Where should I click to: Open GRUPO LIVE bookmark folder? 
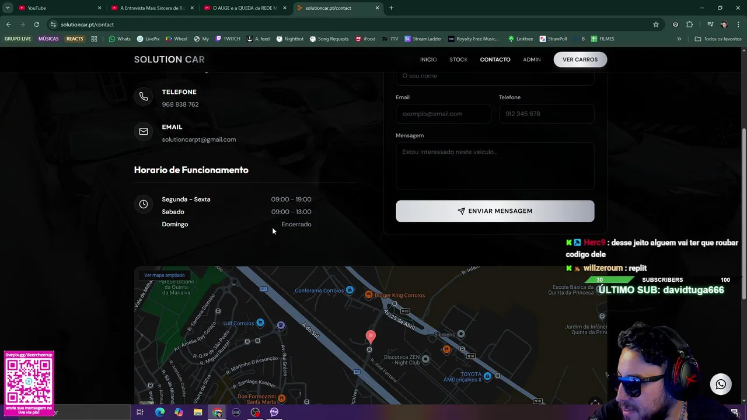pos(18,39)
